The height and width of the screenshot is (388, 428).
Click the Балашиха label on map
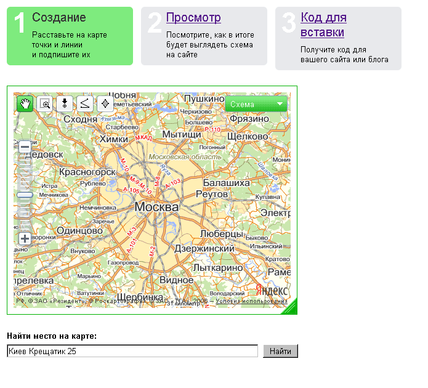point(226,183)
